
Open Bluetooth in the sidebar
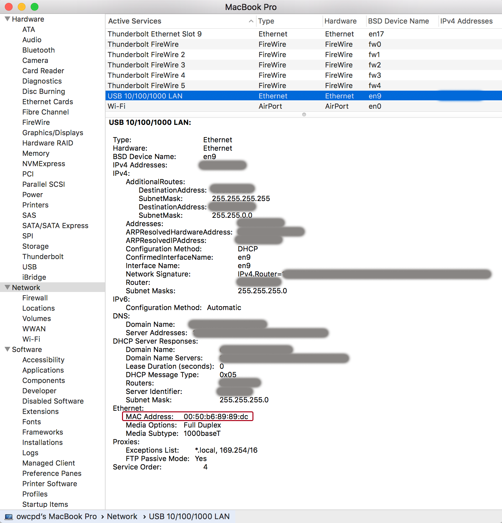pos(38,50)
